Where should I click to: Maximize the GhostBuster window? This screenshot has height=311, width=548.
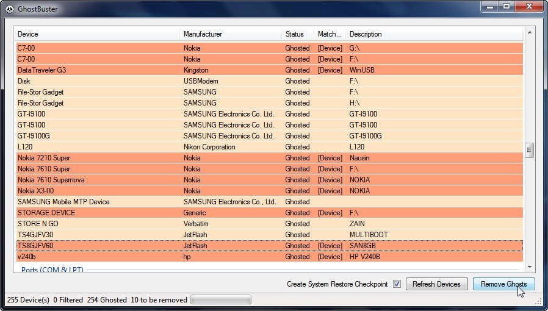pyautogui.click(x=507, y=6)
